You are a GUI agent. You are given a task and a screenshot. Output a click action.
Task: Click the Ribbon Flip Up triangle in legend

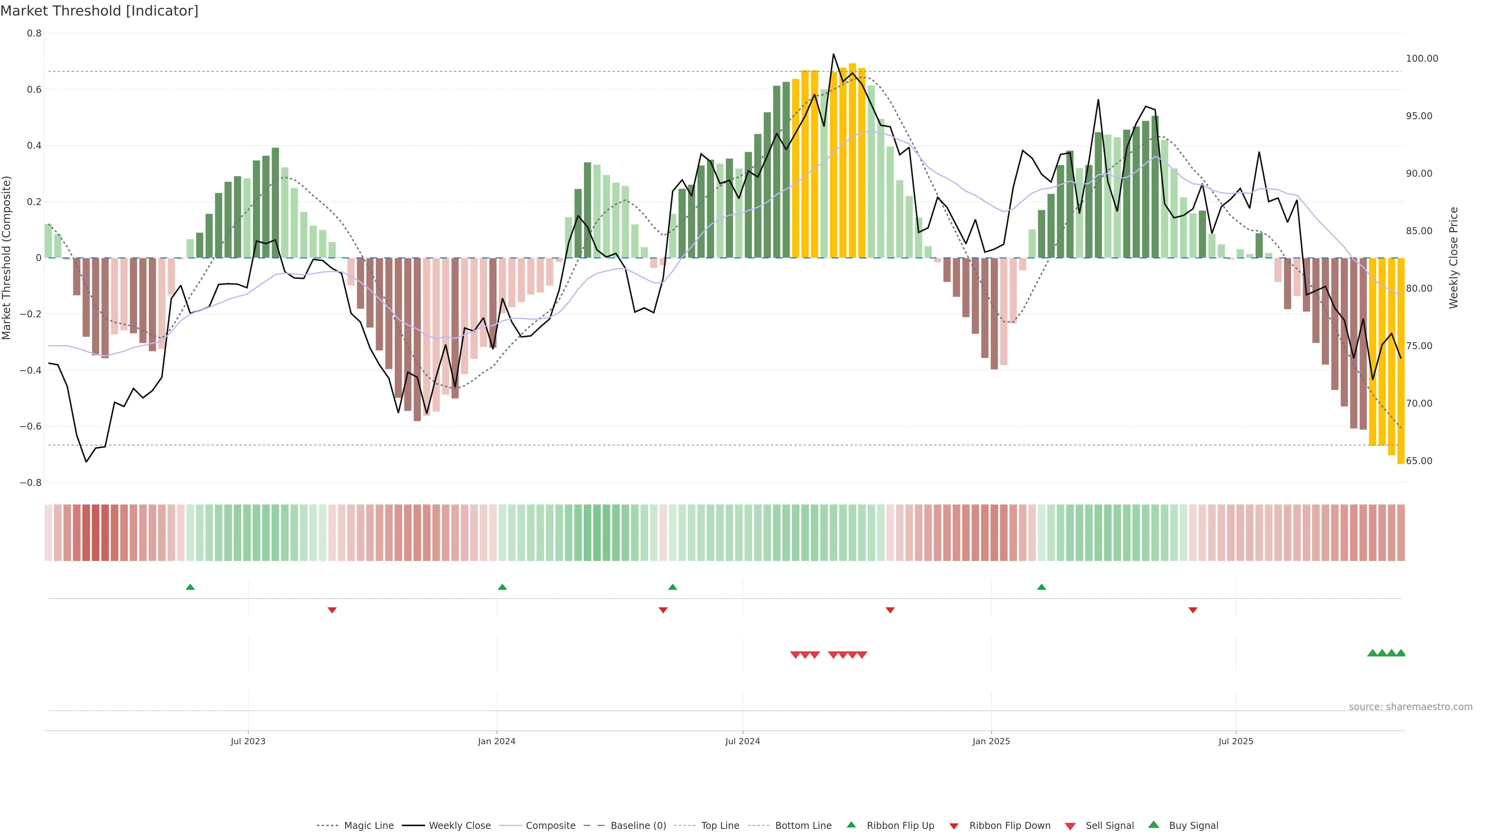coord(851,825)
